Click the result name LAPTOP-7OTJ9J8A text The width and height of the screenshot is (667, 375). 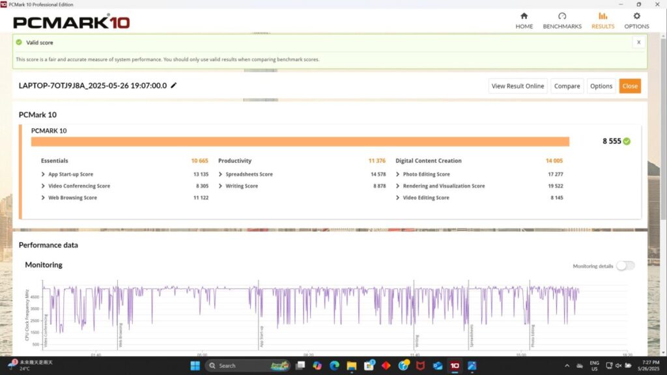point(92,85)
